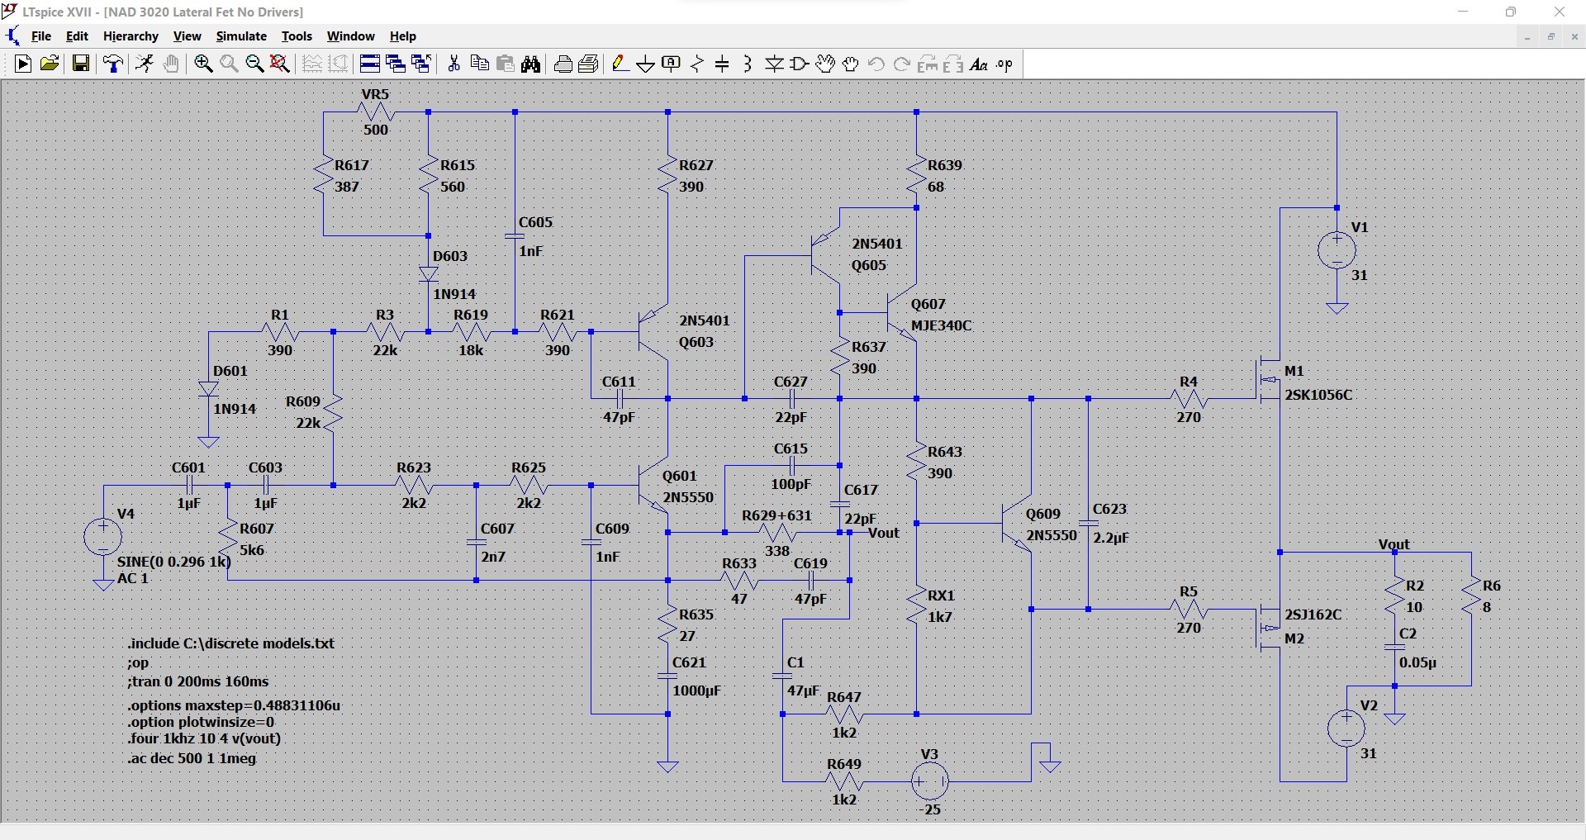Zoom out using the magnifier minus icon

pos(254,64)
